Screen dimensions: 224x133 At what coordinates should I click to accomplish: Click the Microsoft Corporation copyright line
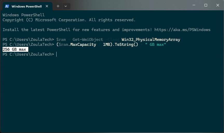(x=69, y=20)
